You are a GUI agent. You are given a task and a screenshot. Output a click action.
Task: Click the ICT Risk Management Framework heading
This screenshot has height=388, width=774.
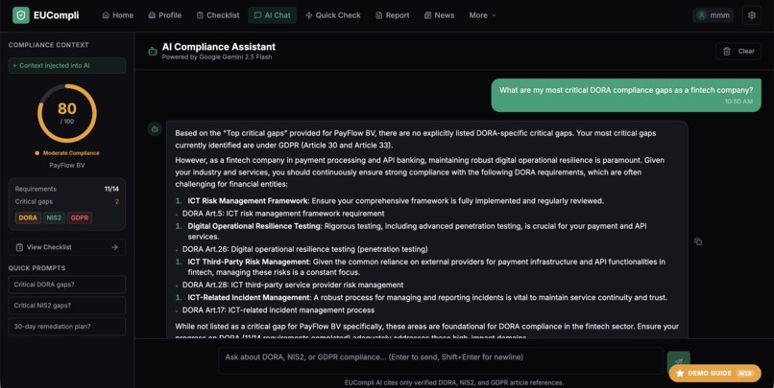click(249, 201)
